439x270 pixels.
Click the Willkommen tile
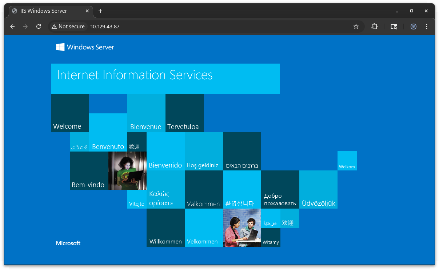point(165,227)
